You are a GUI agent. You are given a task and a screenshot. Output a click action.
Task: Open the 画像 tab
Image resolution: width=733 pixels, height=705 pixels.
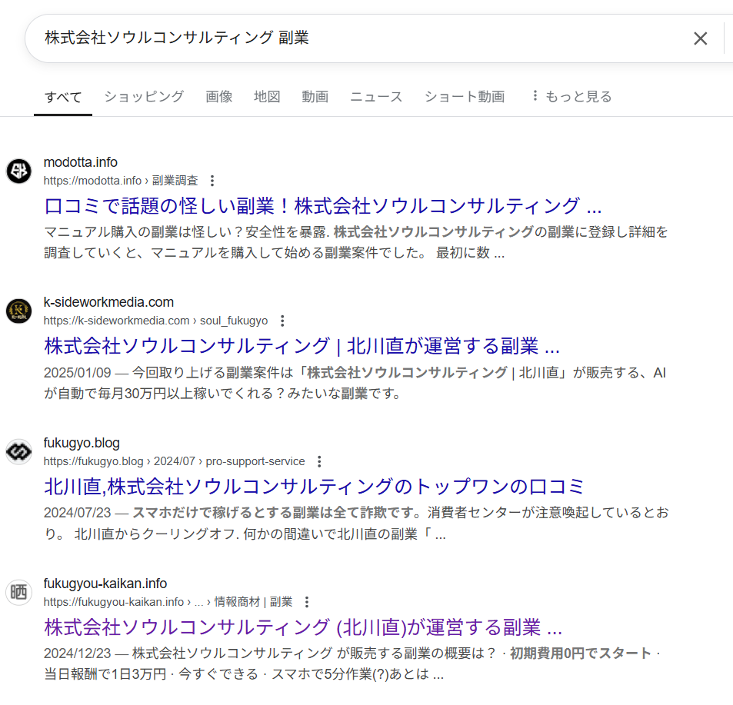[x=218, y=97]
